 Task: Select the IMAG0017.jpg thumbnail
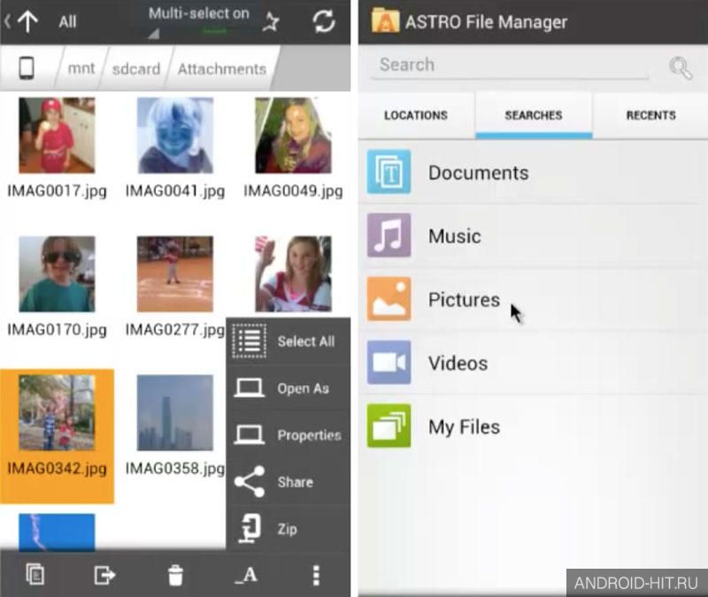[x=57, y=135]
